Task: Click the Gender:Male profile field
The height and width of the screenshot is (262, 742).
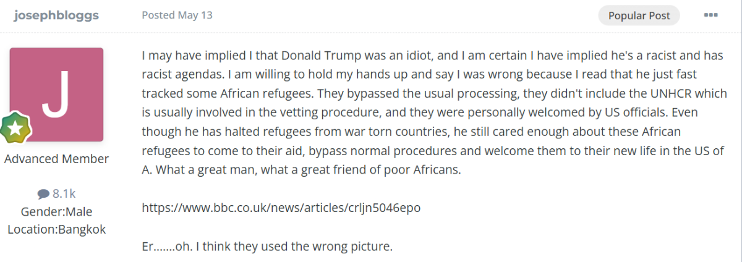Action: 56,211
